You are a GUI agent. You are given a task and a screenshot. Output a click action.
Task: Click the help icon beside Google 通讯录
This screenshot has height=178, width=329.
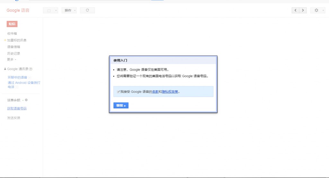(31, 69)
